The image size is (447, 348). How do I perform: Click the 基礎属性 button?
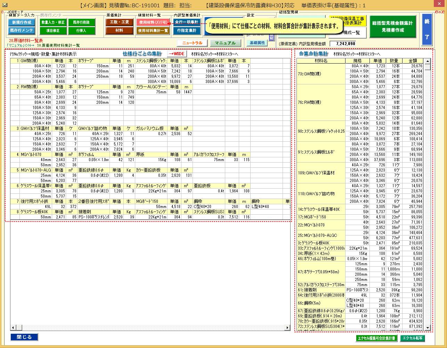[257, 43]
